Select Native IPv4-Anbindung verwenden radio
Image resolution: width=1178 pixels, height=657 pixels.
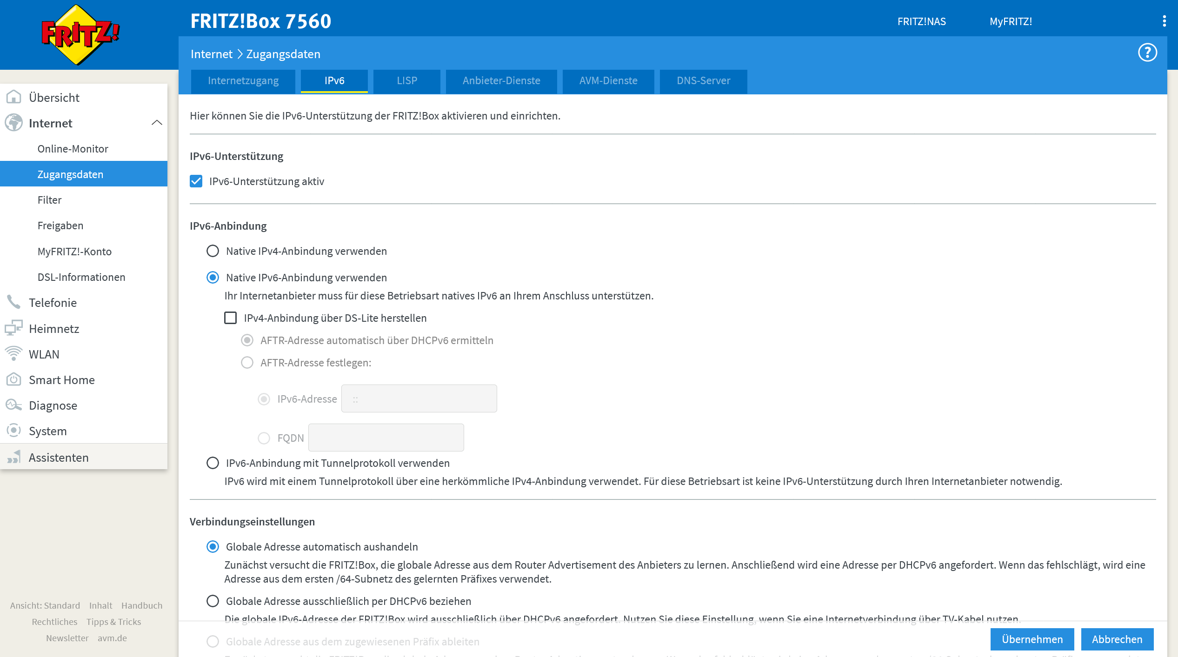click(x=213, y=251)
